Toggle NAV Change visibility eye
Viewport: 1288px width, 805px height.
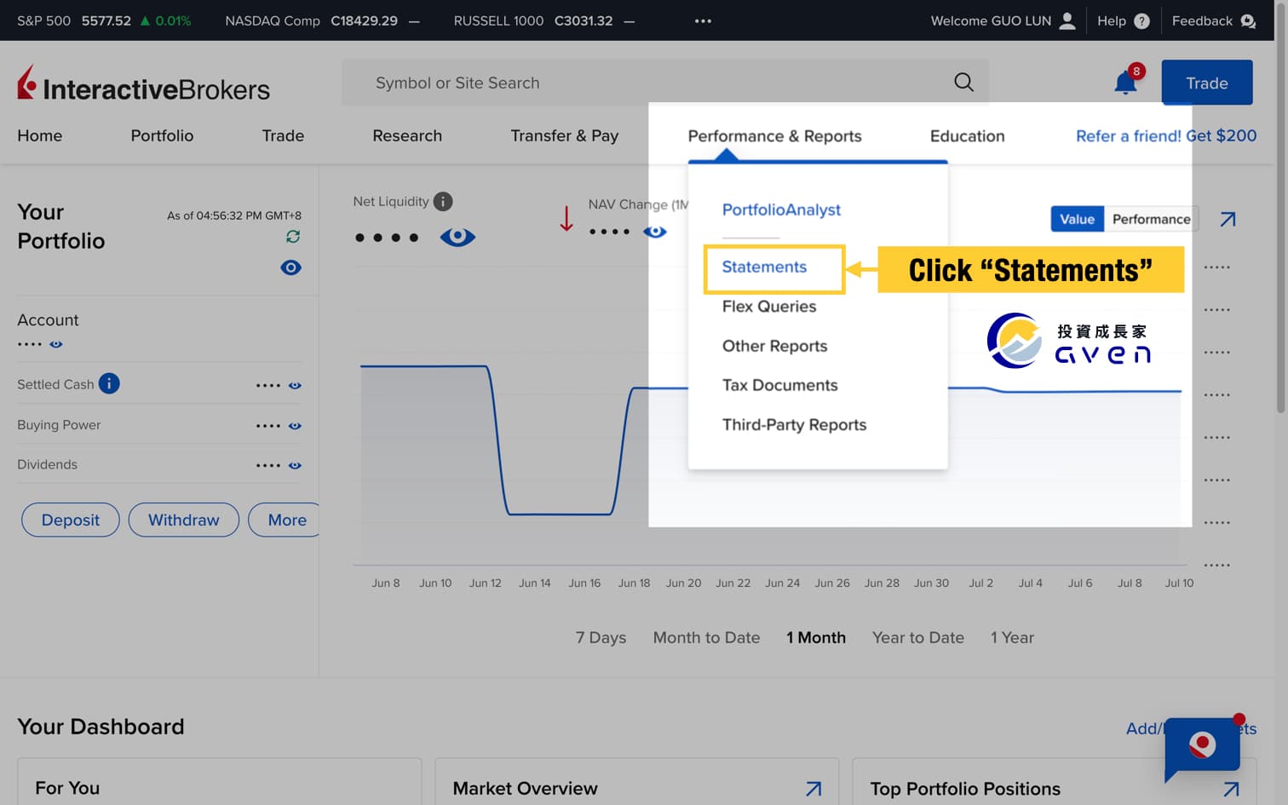coord(655,232)
